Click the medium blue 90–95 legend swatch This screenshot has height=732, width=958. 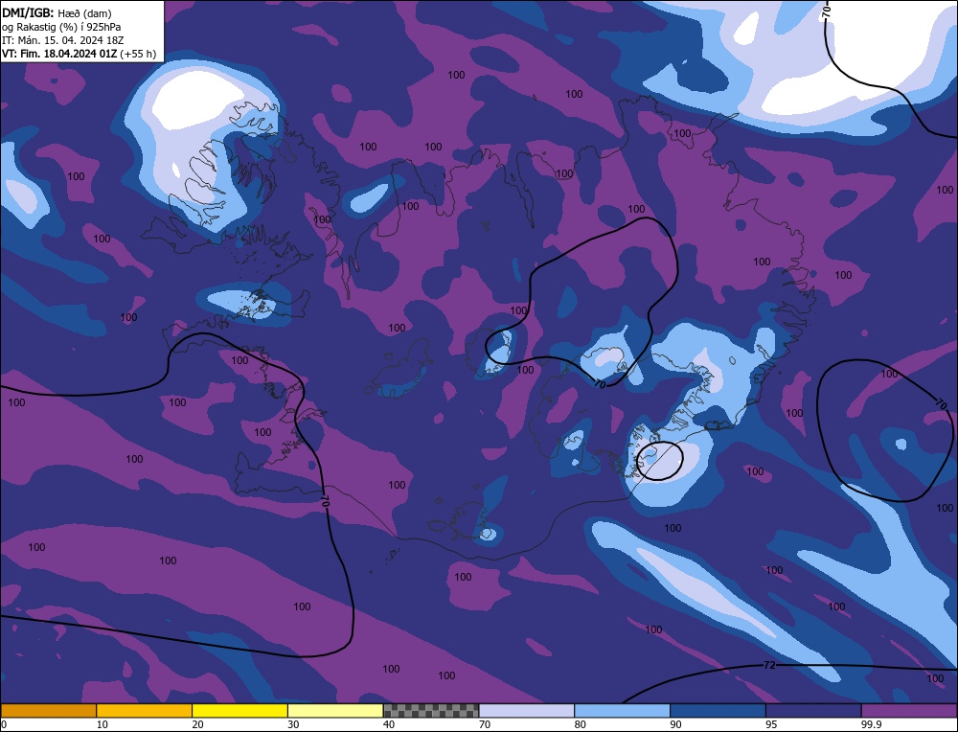click(x=718, y=710)
